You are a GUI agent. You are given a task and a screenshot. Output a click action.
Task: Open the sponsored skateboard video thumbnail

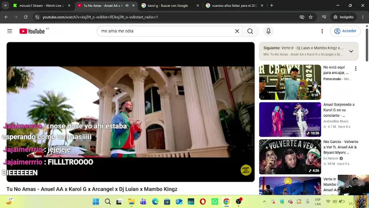pos(290,82)
